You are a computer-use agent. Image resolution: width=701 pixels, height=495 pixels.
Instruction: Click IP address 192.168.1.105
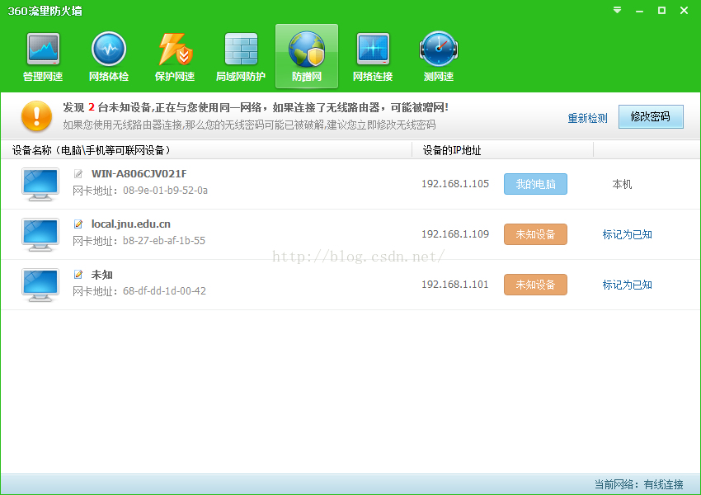click(455, 184)
